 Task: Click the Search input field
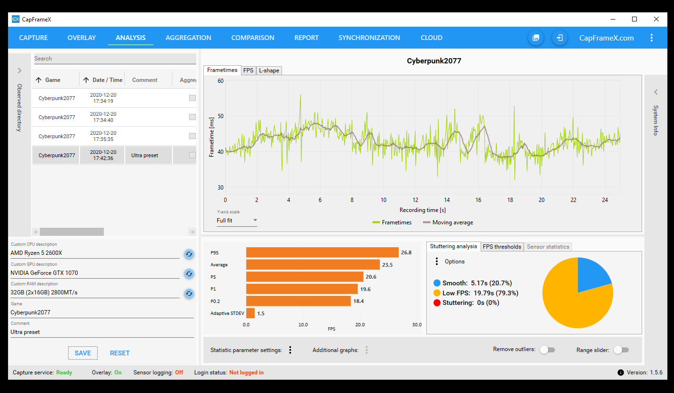click(115, 59)
